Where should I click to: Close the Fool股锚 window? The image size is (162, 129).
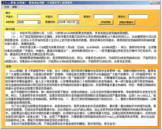pyautogui.click(x=158, y=3)
